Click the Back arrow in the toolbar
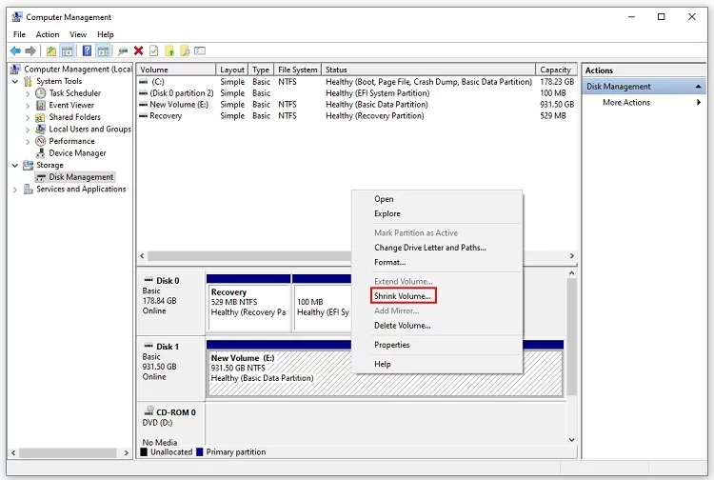Image resolution: width=714 pixels, height=480 pixels. click(x=15, y=51)
